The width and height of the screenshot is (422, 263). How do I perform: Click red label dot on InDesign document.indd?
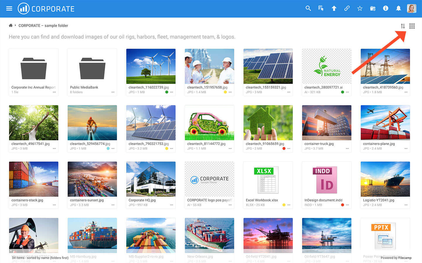(x=343, y=205)
